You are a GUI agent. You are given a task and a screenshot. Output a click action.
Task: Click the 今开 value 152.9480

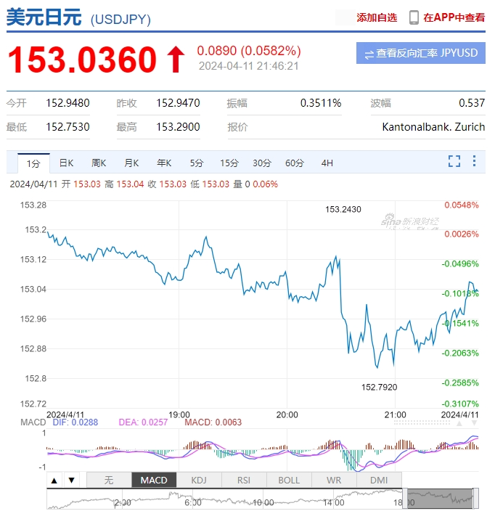tap(67, 103)
